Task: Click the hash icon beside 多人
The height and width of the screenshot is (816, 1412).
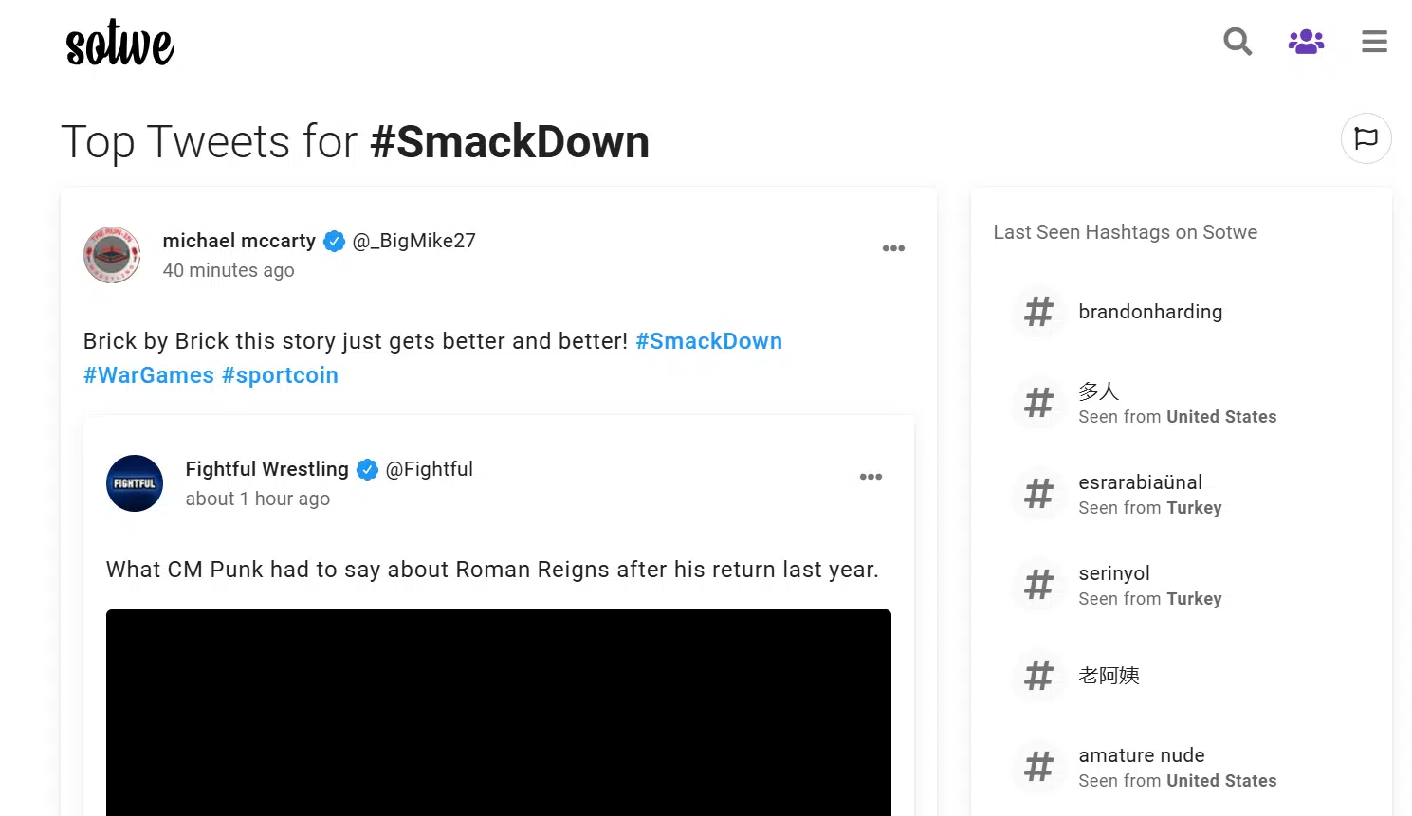Action: 1038,403
